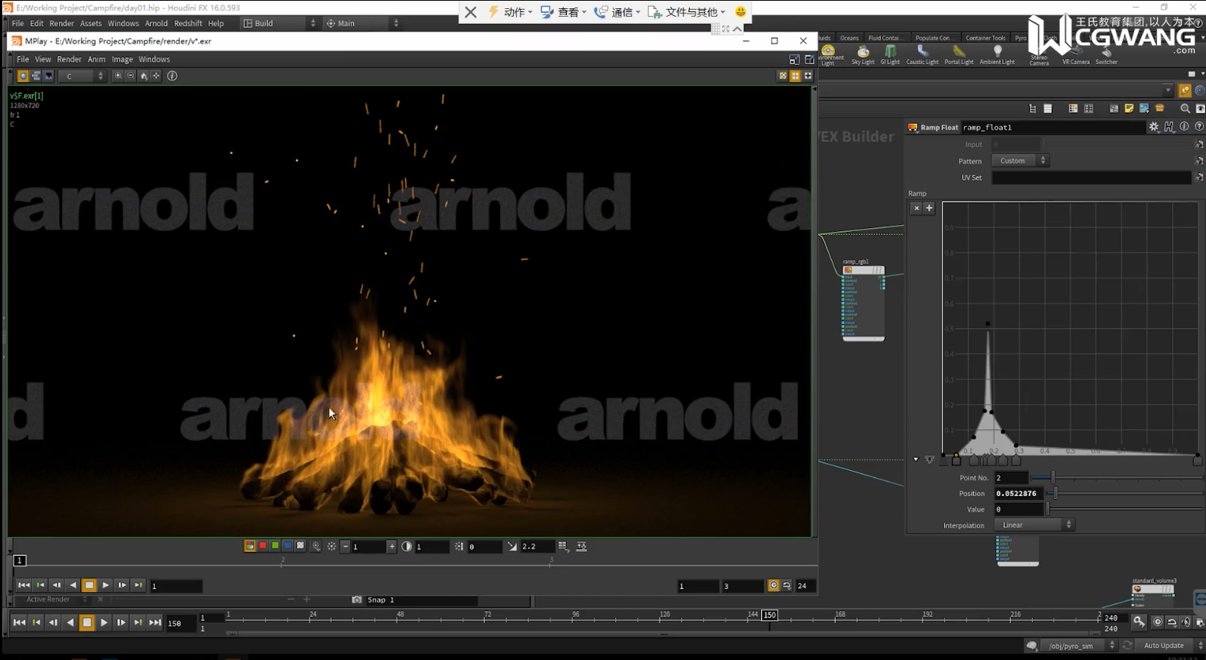The height and width of the screenshot is (660, 1206).
Task: Play forward on main Houdini timeline
Action: tap(104, 622)
